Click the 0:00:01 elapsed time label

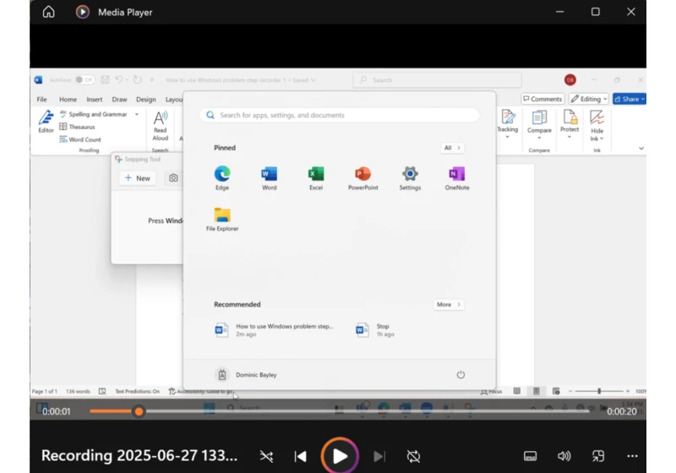click(56, 411)
